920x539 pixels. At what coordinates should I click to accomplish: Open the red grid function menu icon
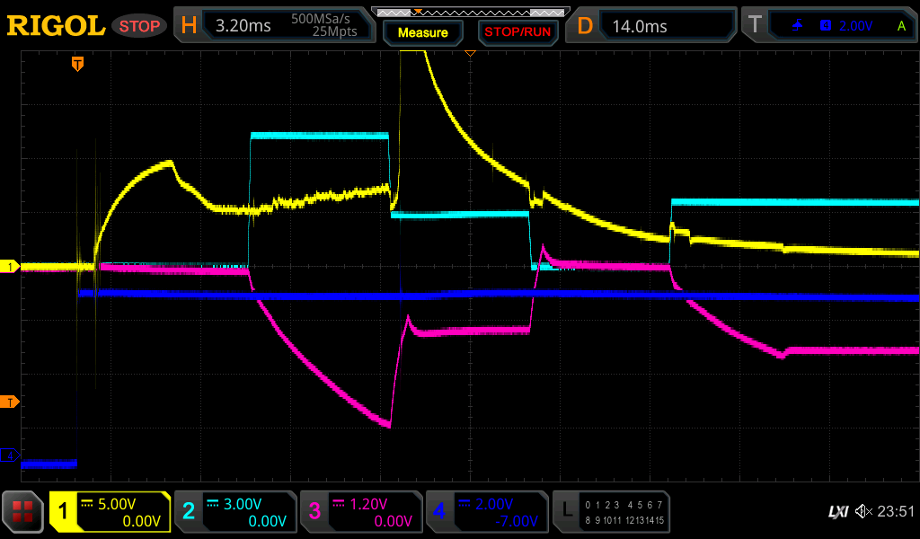(23, 512)
